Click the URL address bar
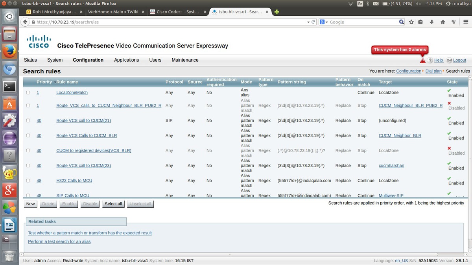 (x=169, y=22)
